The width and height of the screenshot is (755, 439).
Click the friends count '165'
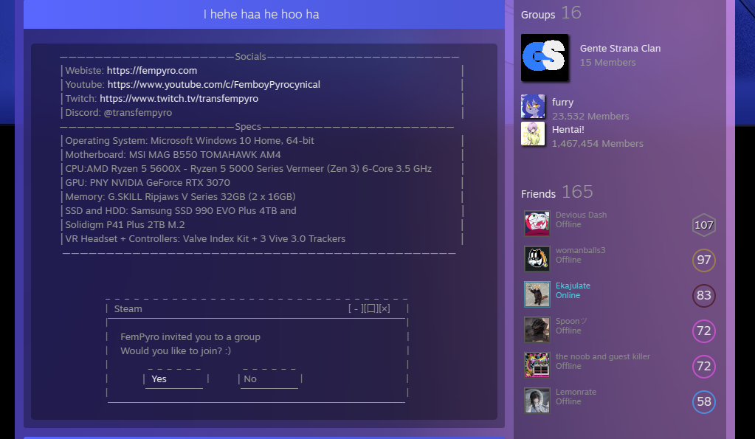(x=577, y=192)
